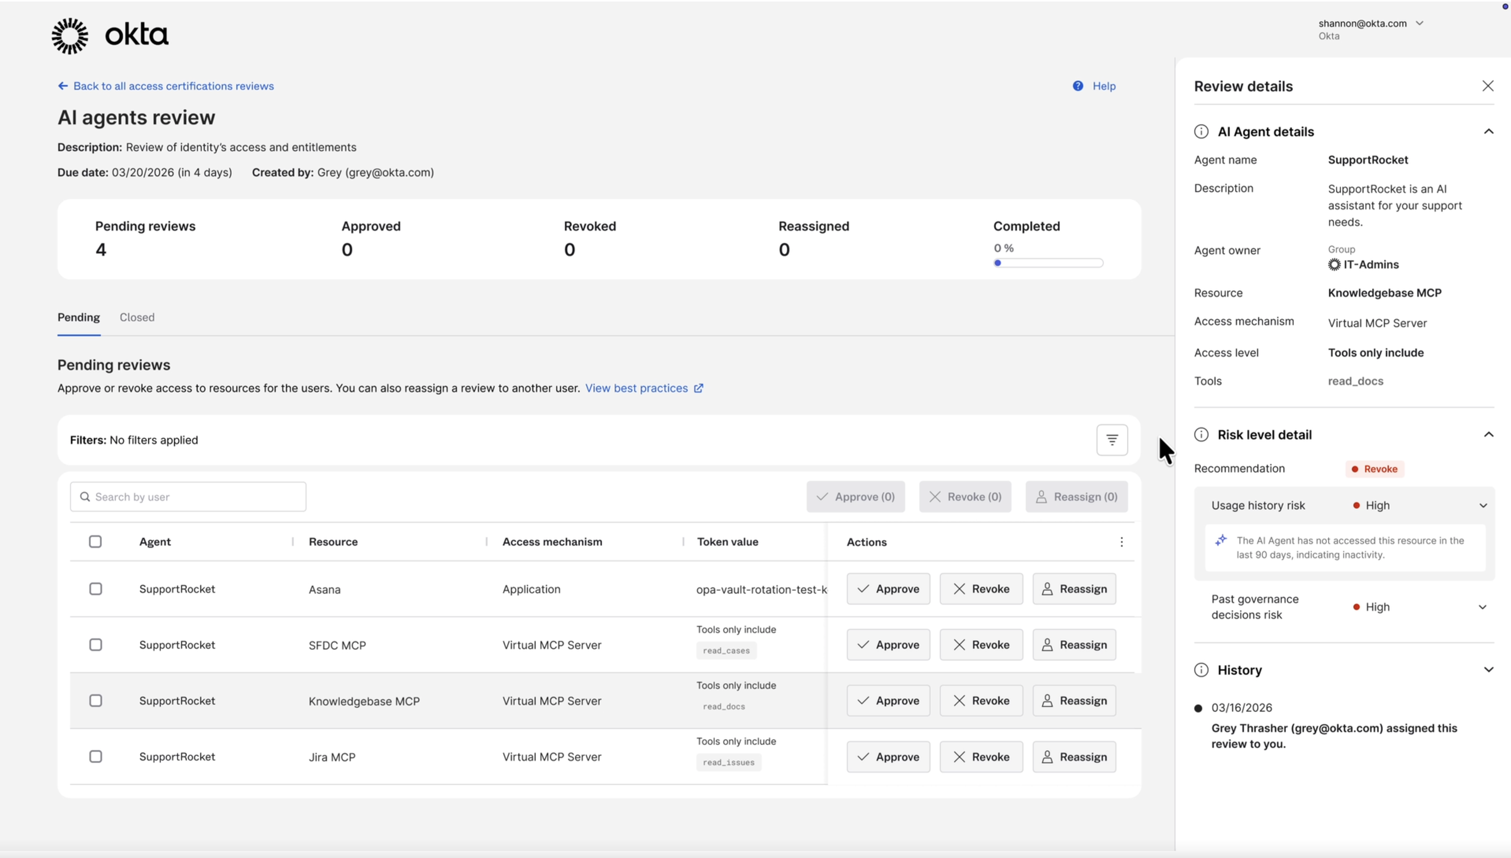The image size is (1511, 858).
Task: Select all rows with the header checkbox
Action: pos(95,541)
